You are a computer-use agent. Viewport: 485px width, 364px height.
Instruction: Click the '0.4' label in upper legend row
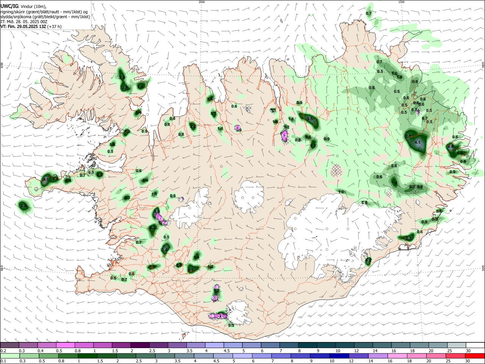click(x=41, y=351)
